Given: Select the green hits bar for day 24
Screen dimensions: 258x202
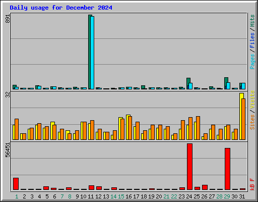Looking at the screenshot, I should [x=188, y=83].
